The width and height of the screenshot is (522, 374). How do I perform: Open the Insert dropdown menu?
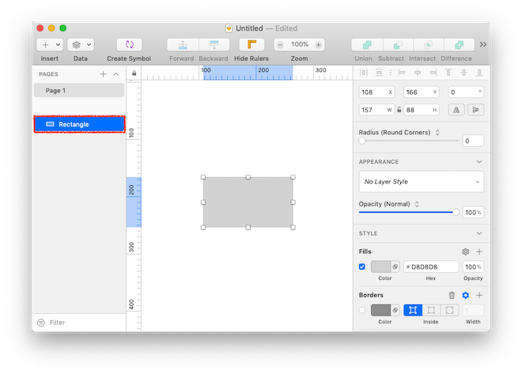click(x=50, y=45)
